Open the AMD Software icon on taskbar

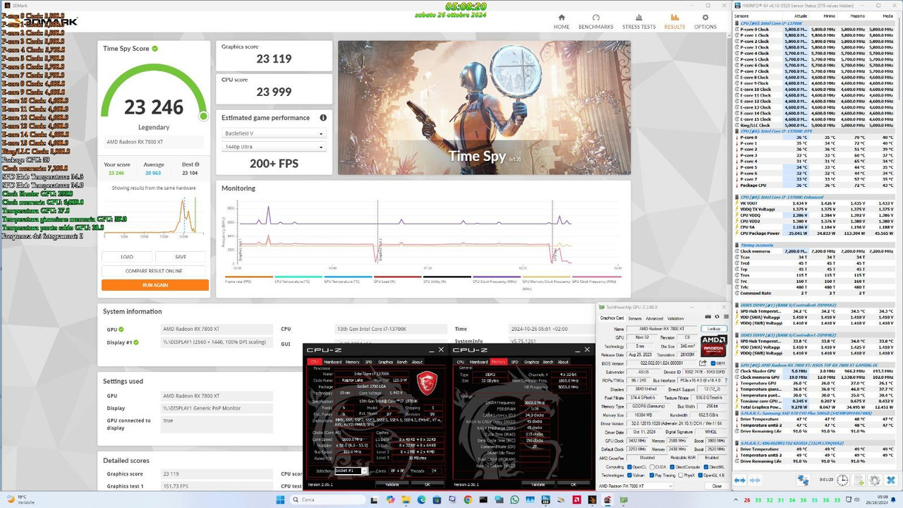coord(577,500)
